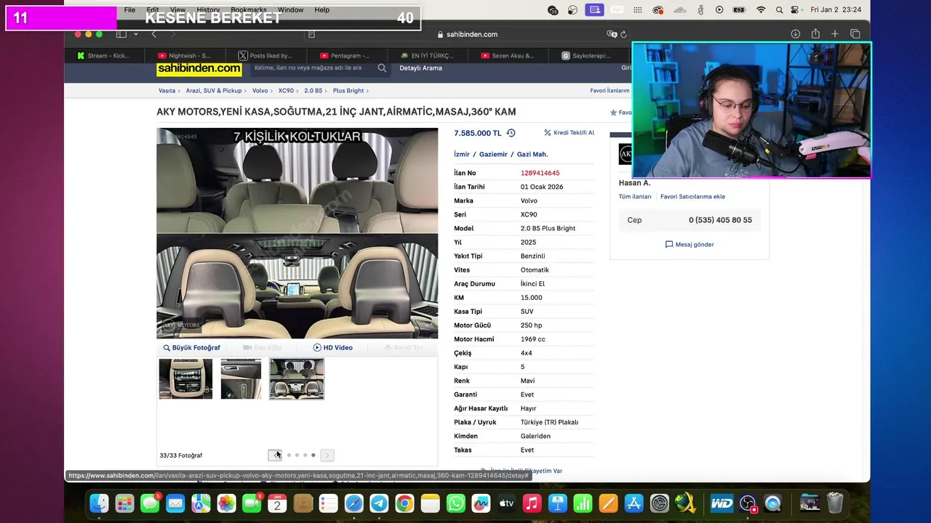Open Favori İlanlarım link
931x523 pixels.
610,91
